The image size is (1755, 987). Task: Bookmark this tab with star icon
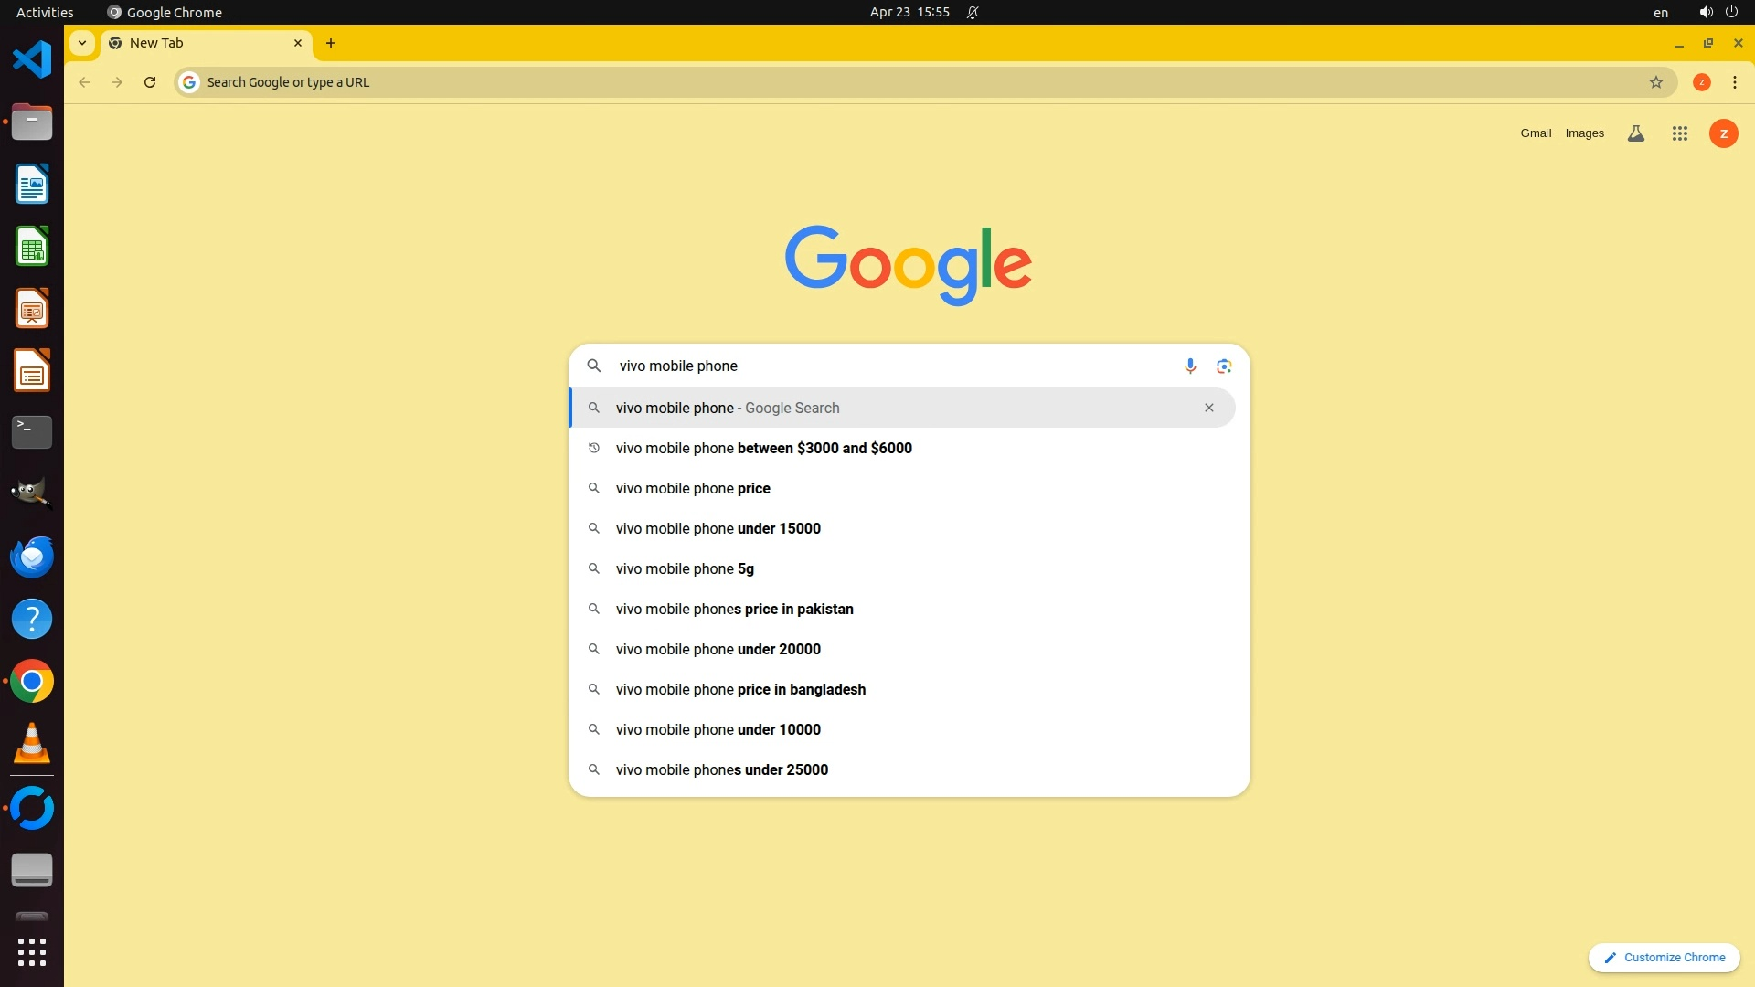1655,82
